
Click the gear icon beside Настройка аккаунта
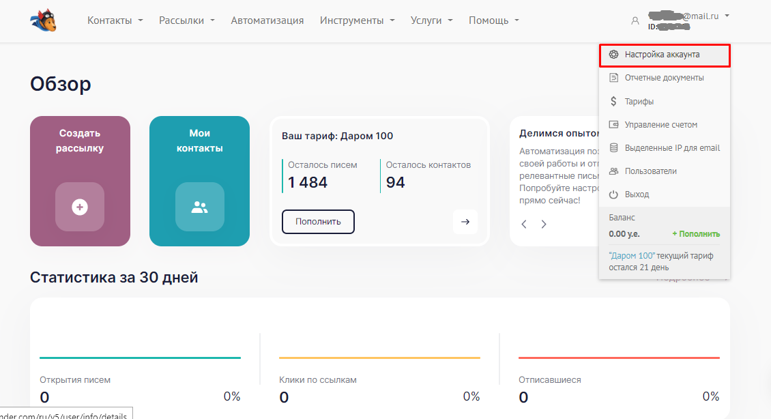tap(613, 55)
